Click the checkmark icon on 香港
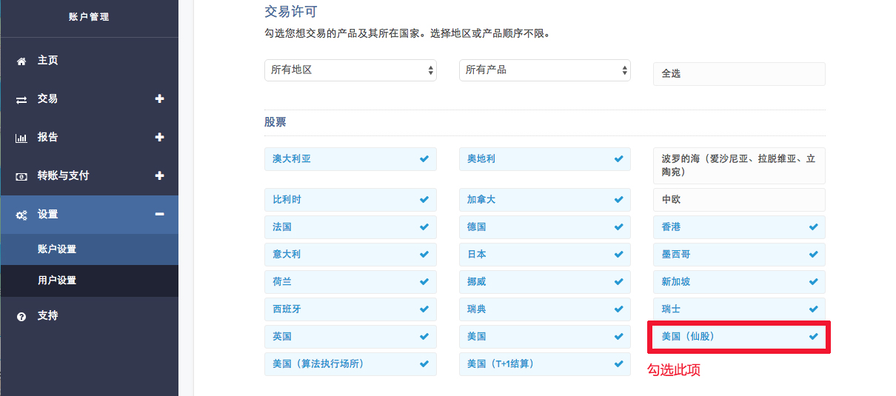896x396 pixels. click(x=814, y=227)
